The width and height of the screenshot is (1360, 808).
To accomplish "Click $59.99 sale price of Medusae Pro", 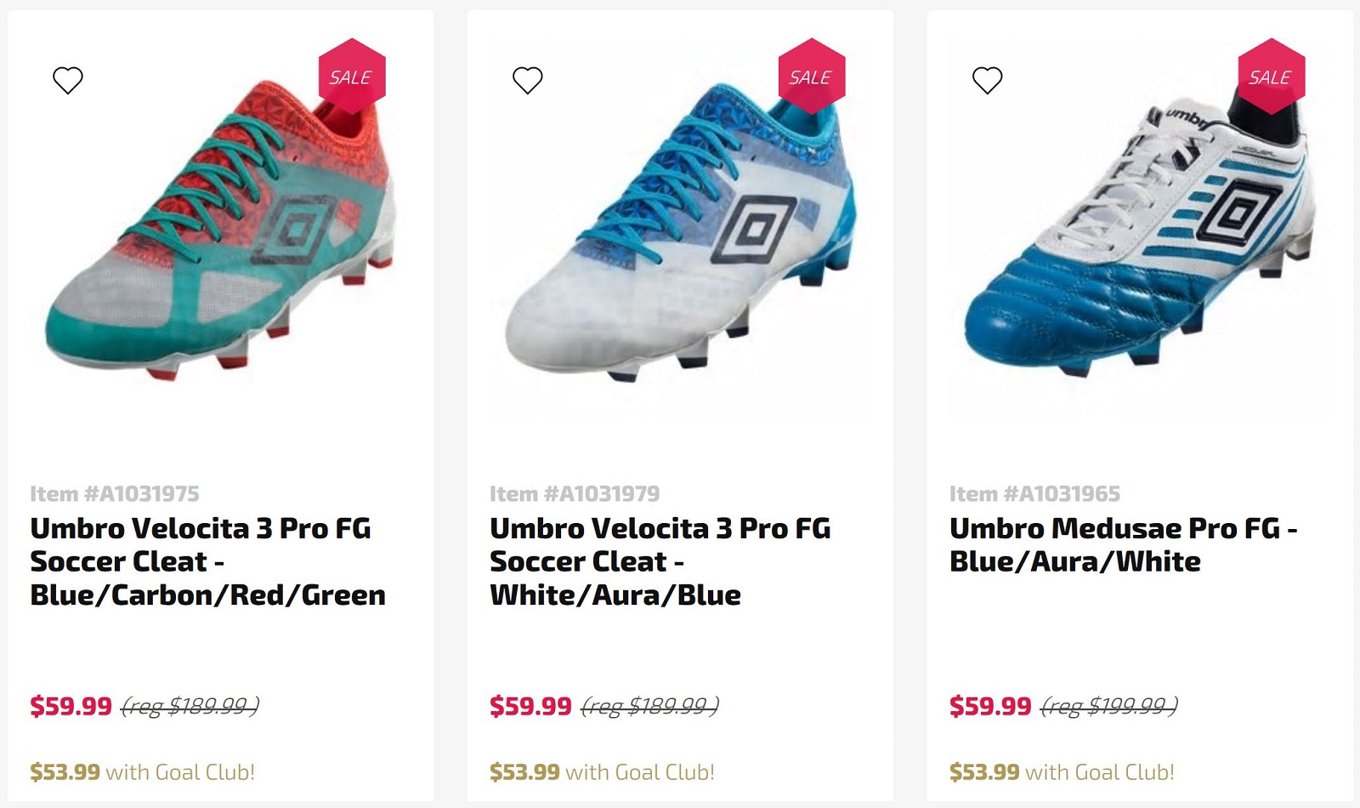I will [990, 706].
